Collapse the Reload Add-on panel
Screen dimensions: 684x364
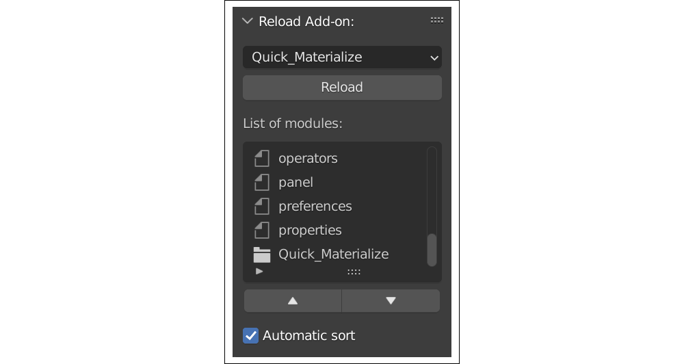[x=248, y=21]
